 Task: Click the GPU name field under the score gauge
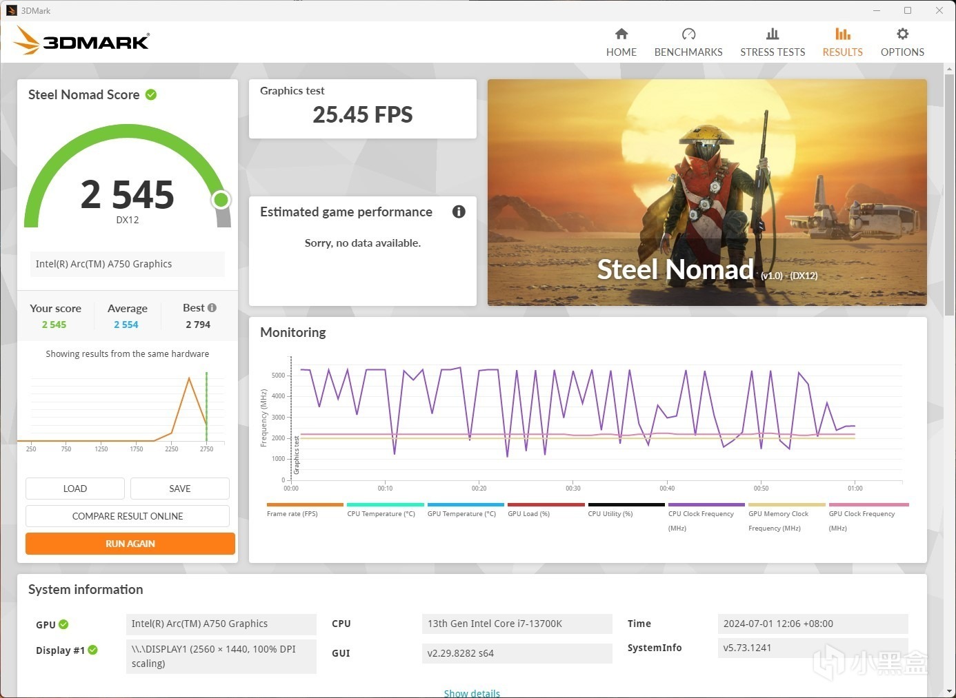(127, 264)
